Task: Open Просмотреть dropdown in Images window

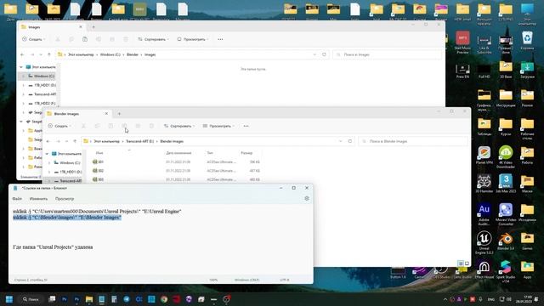Action: pyautogui.click(x=193, y=39)
